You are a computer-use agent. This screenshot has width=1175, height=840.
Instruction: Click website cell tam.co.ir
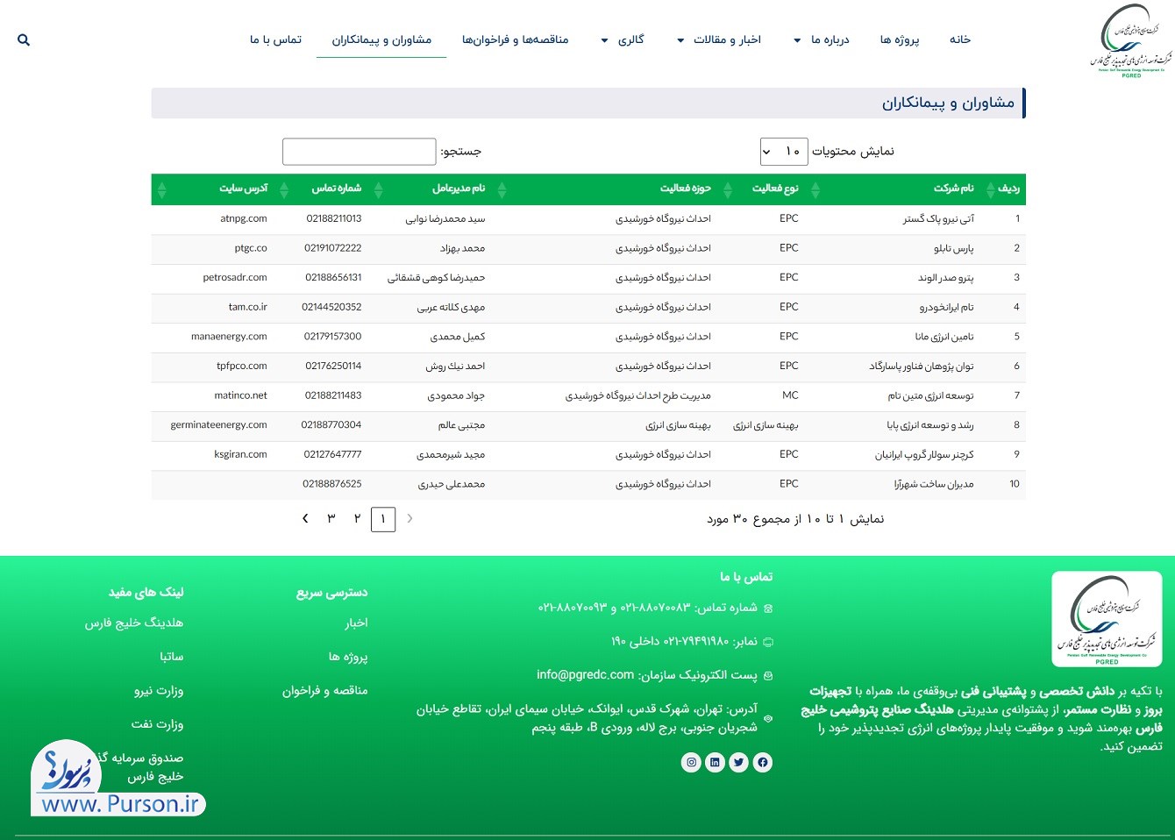pyautogui.click(x=248, y=307)
